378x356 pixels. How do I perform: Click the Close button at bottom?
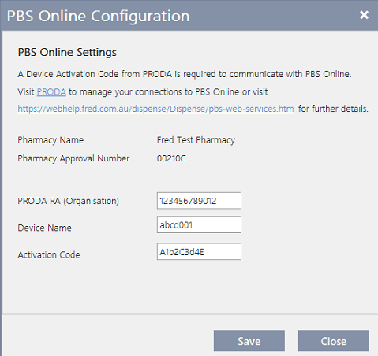(334, 341)
